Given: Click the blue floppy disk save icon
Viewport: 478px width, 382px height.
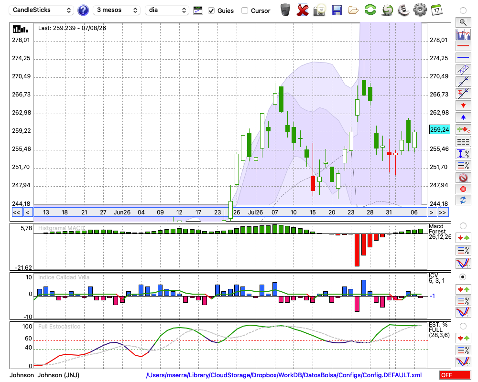Looking at the screenshot, I should tap(337, 10).
